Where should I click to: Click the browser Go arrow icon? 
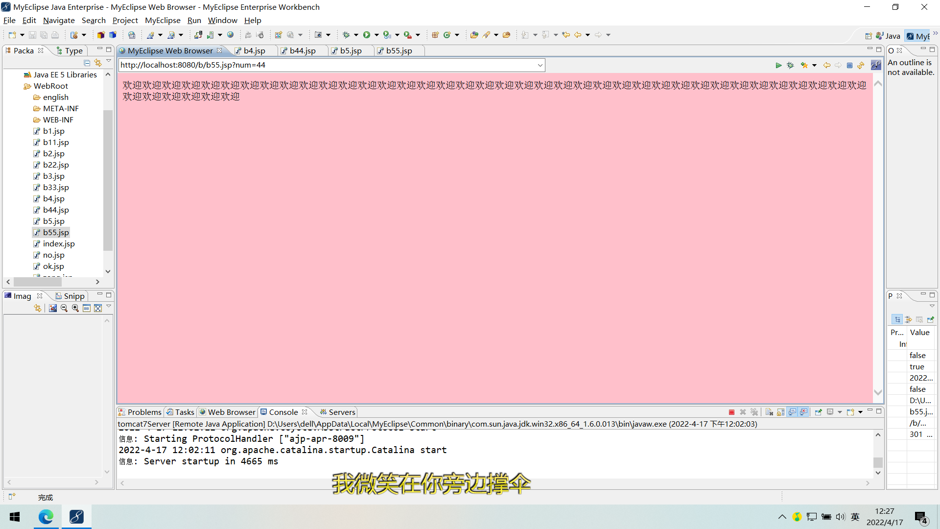tap(778, 65)
